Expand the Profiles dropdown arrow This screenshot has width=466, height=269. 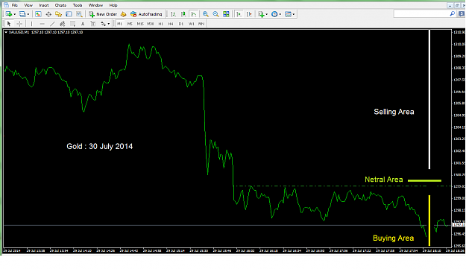click(28, 14)
